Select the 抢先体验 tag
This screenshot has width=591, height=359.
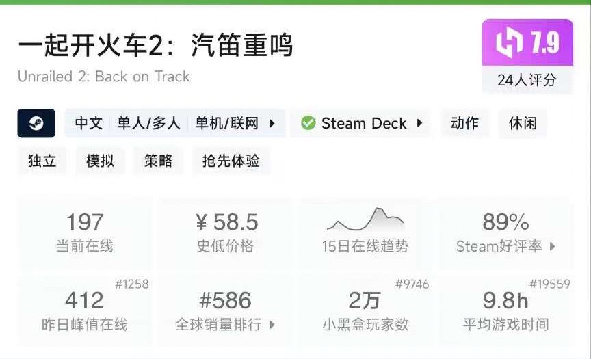tap(231, 161)
